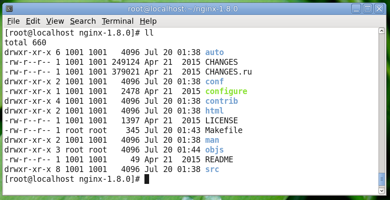Click the scrollbar down arrow
Viewport: 390px width, 200px height.
(382, 191)
